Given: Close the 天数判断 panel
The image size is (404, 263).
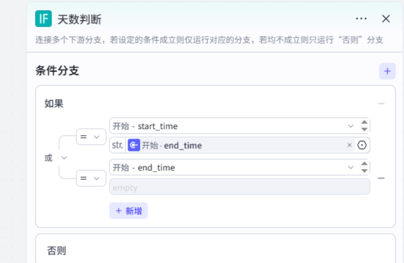Looking at the screenshot, I should (386, 19).
